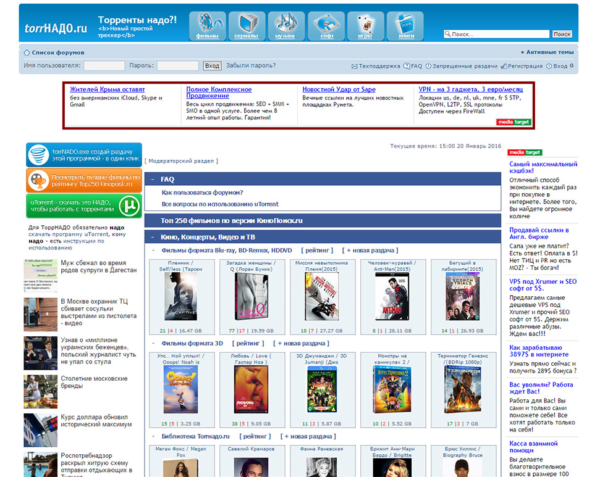This screenshot has width=592, height=477.
Task: Open Новостной Удар от Sape ad link
Action: point(339,89)
